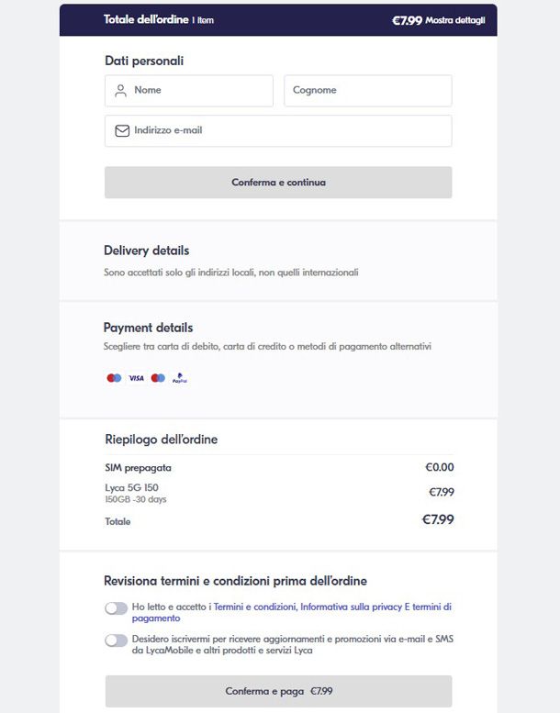This screenshot has height=713, width=560.
Task: Focus the Nome input field
Action: click(x=189, y=91)
